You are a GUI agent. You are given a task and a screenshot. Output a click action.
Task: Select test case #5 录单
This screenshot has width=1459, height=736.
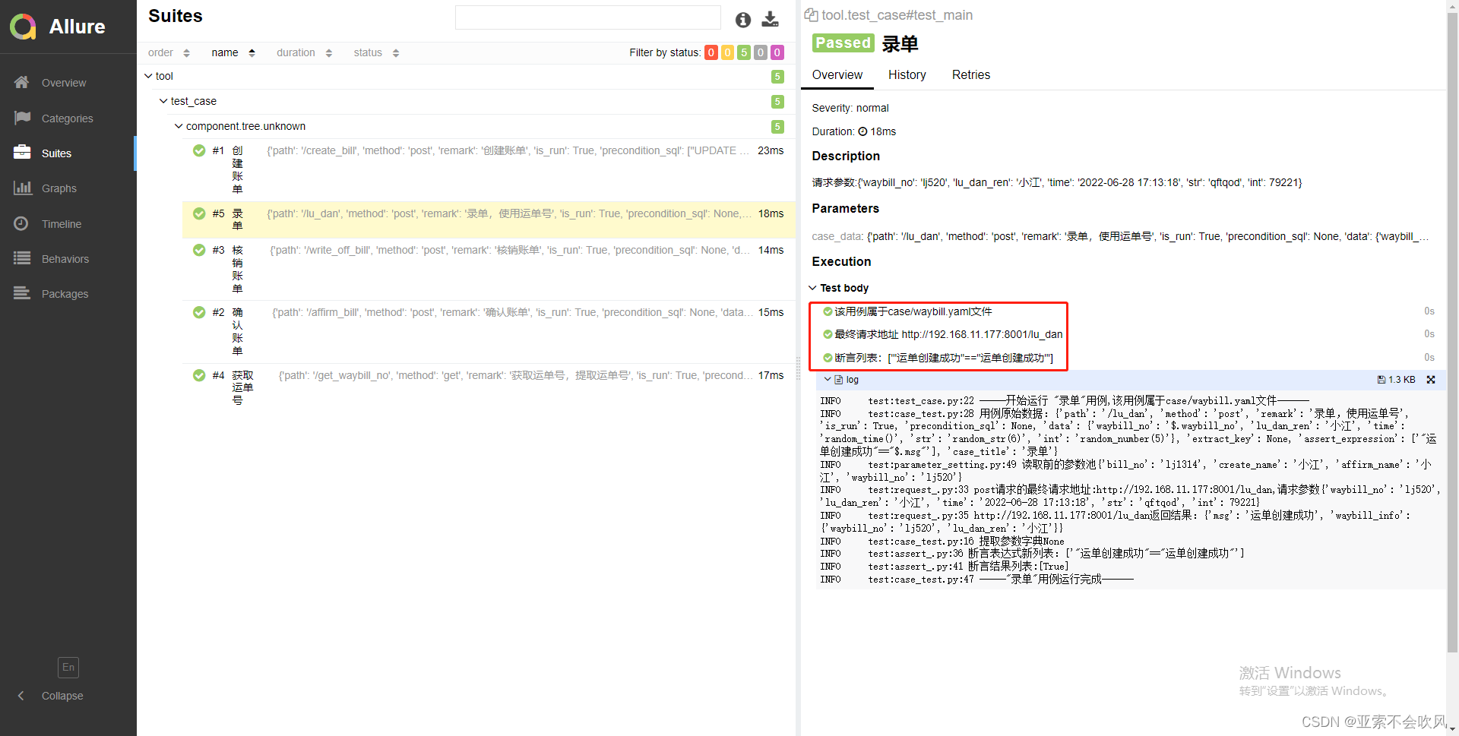click(x=489, y=220)
